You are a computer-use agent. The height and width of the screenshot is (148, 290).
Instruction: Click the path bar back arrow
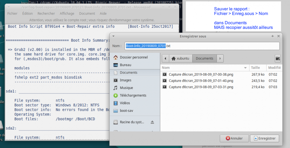(x=165, y=59)
